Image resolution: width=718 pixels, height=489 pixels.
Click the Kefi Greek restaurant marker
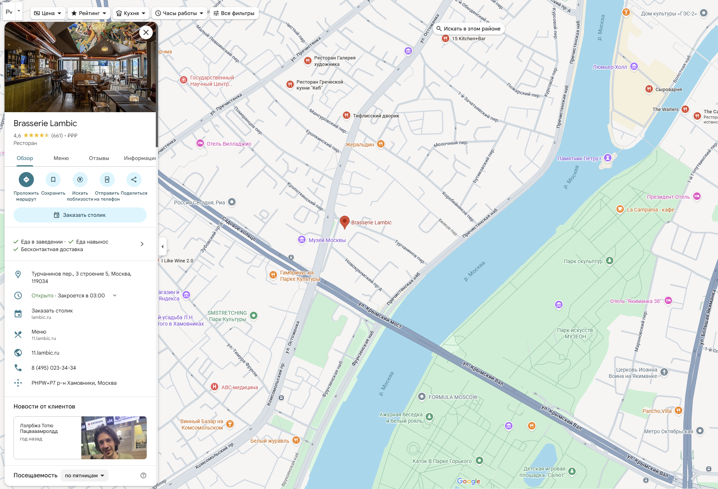coord(290,84)
